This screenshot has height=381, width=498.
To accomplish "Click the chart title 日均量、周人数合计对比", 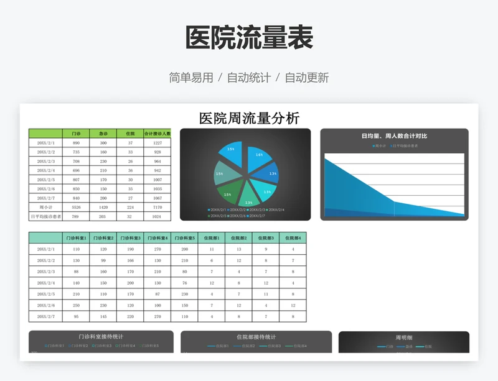I will (394, 136).
